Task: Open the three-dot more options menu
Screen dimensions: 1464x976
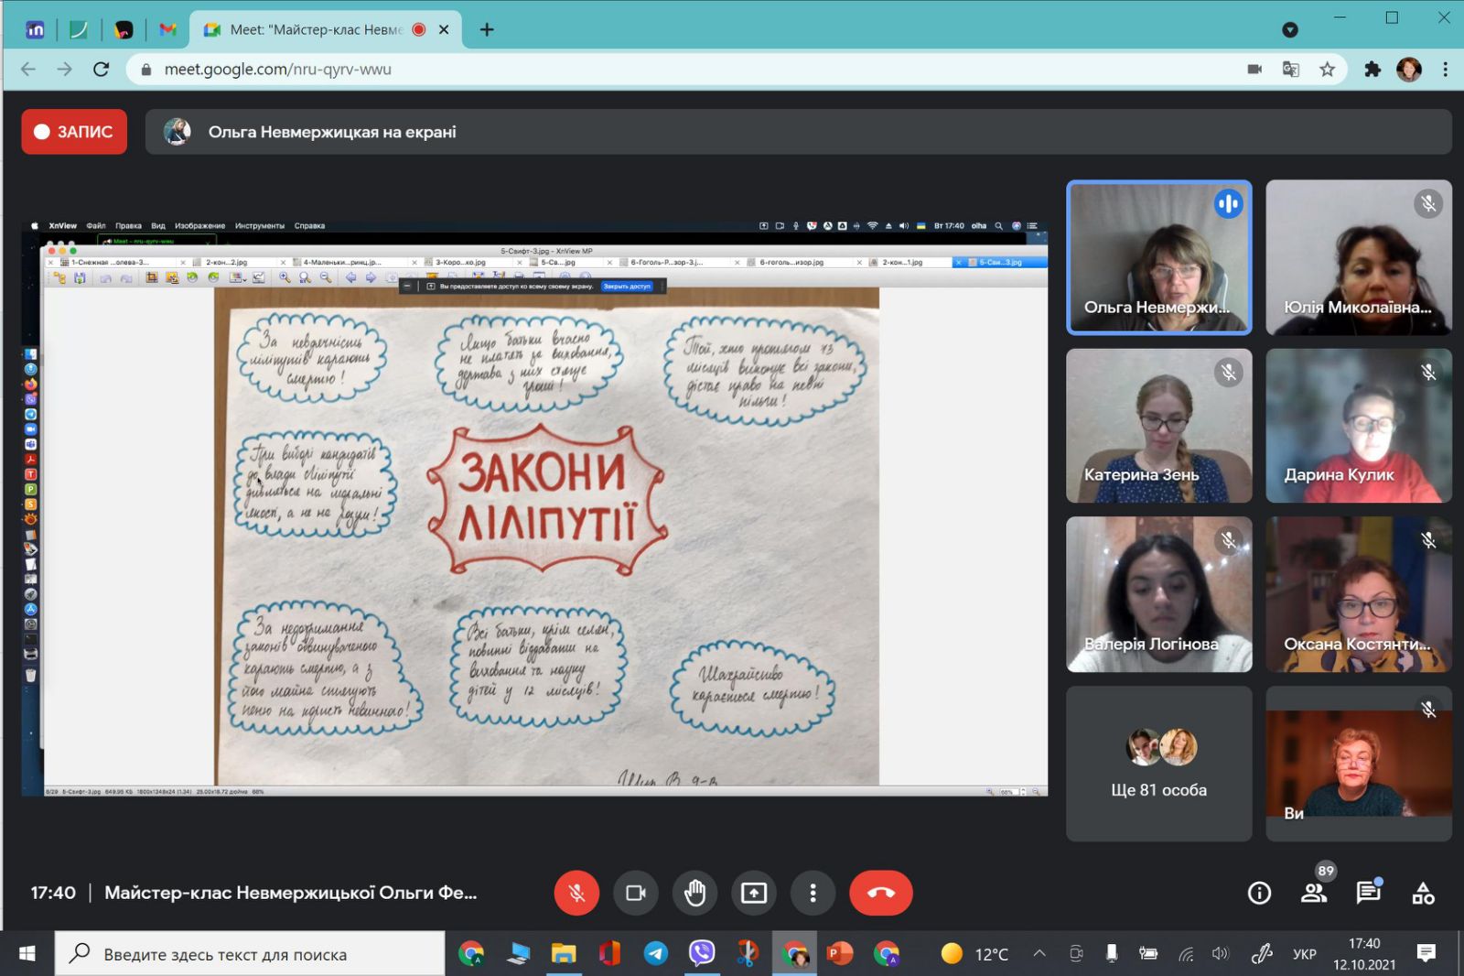Action: (x=813, y=893)
